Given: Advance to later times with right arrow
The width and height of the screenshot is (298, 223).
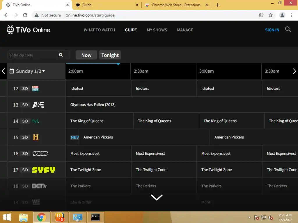Looking at the screenshot, I should click(x=295, y=71).
